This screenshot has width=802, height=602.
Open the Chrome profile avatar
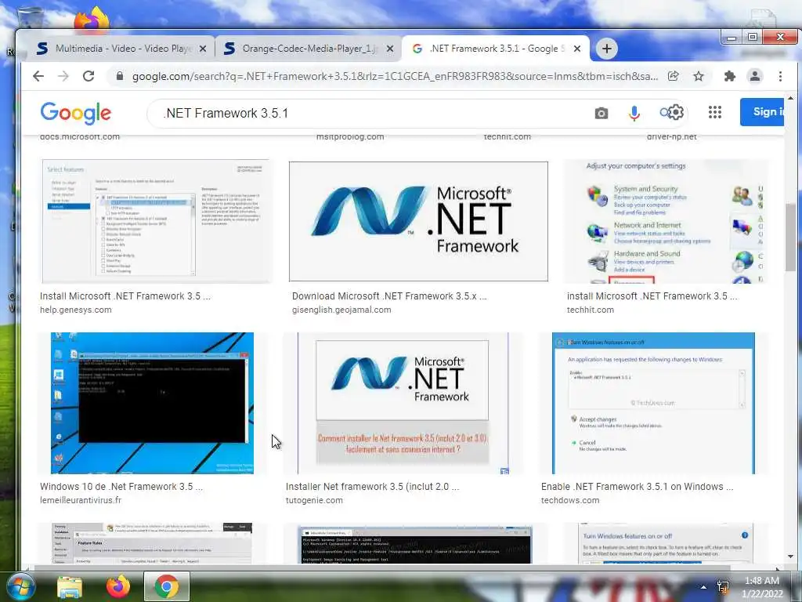(x=755, y=76)
